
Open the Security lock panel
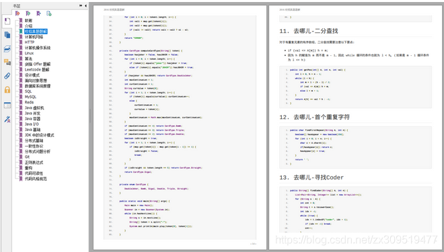[x=7, y=90]
